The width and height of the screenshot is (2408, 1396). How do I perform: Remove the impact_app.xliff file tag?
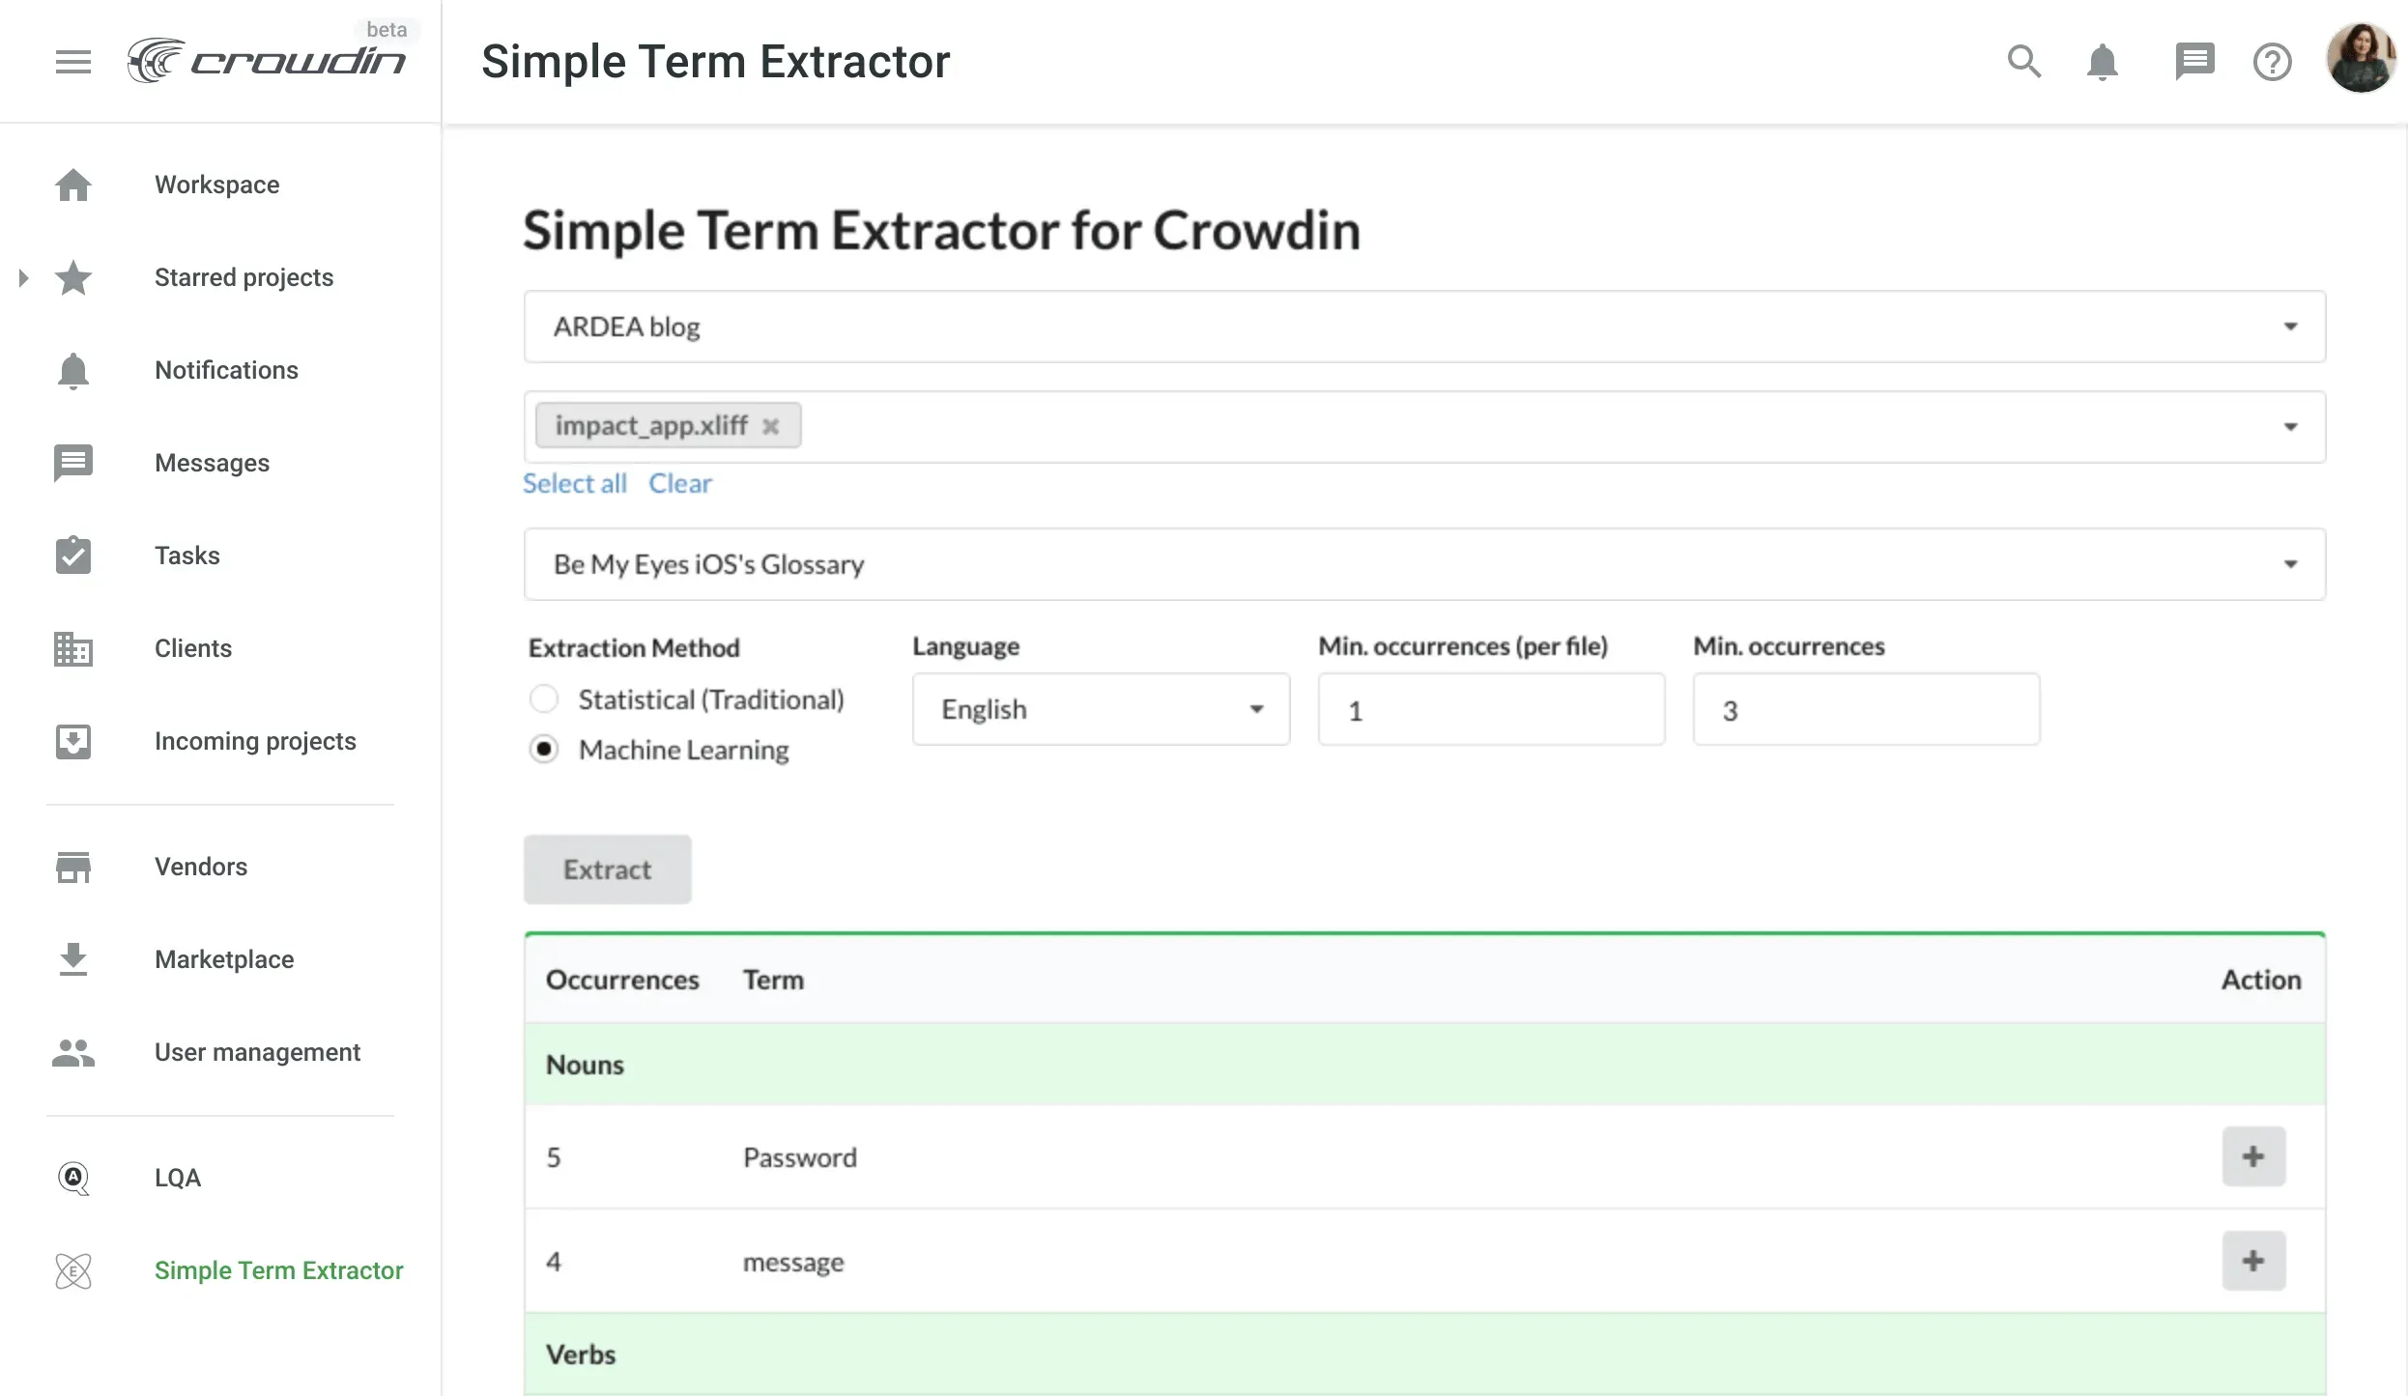(x=772, y=425)
